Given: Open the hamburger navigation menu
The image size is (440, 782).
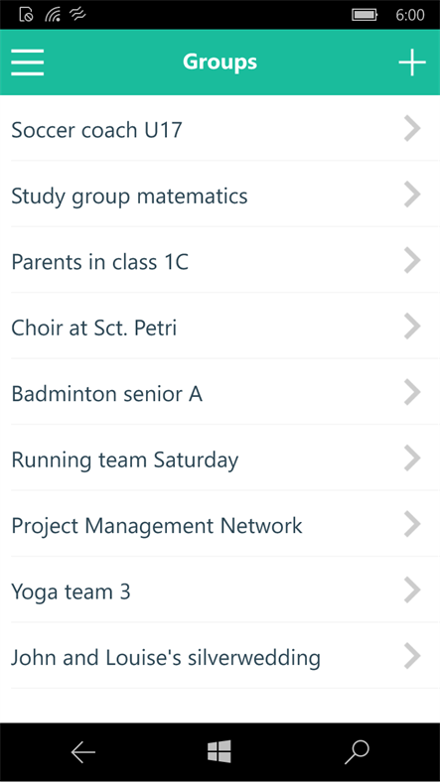Looking at the screenshot, I should click(x=28, y=63).
